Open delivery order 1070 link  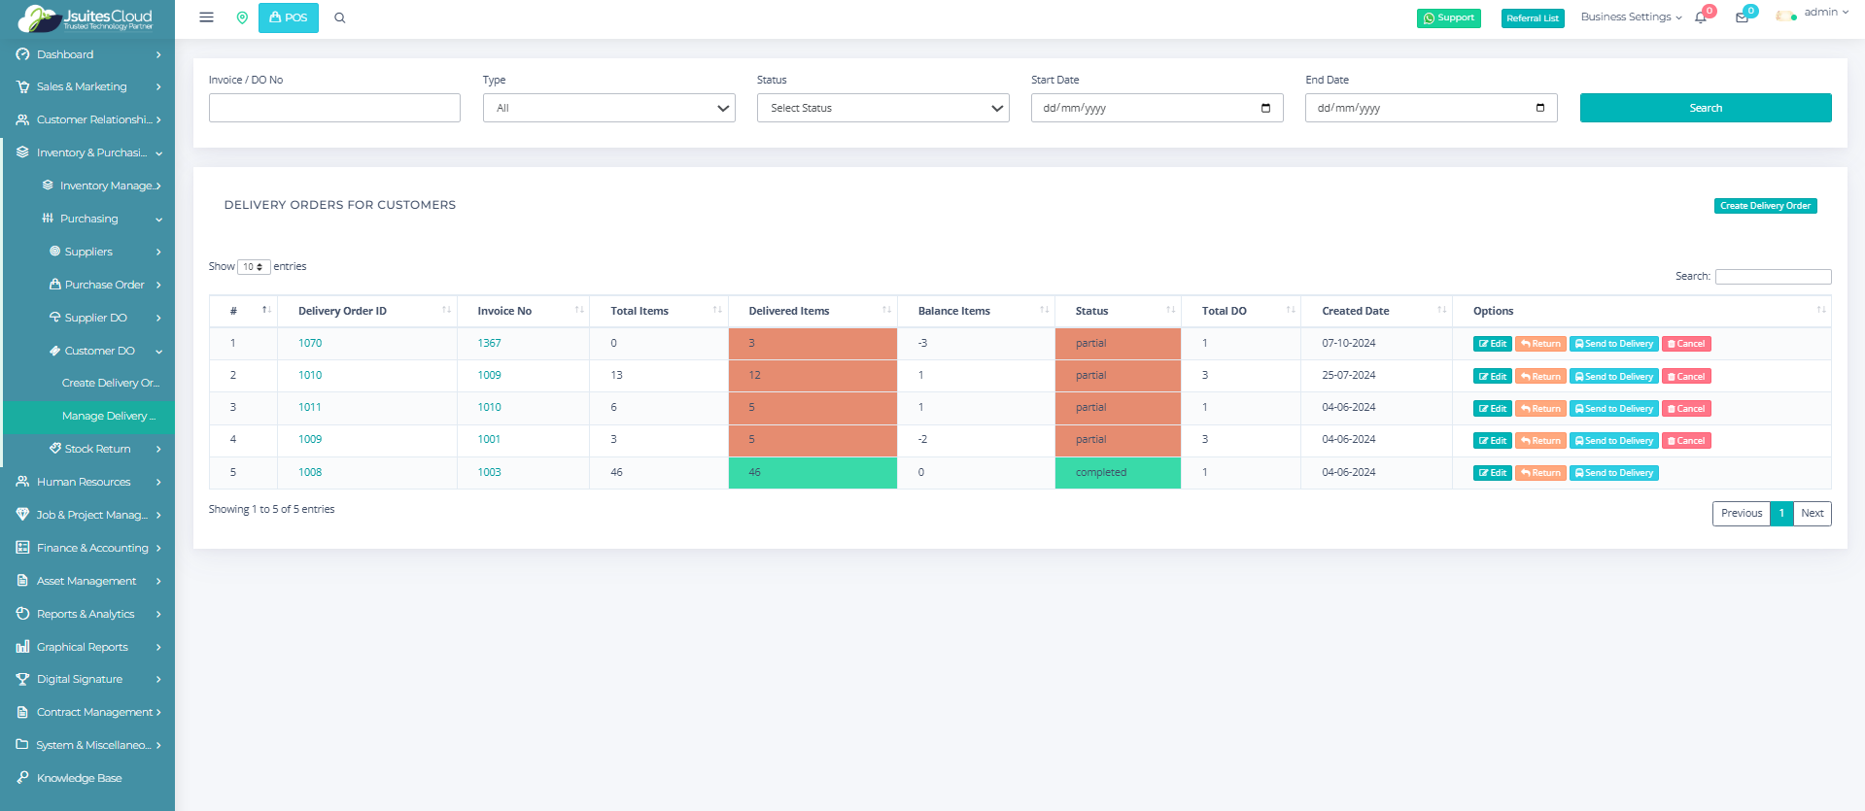(310, 343)
